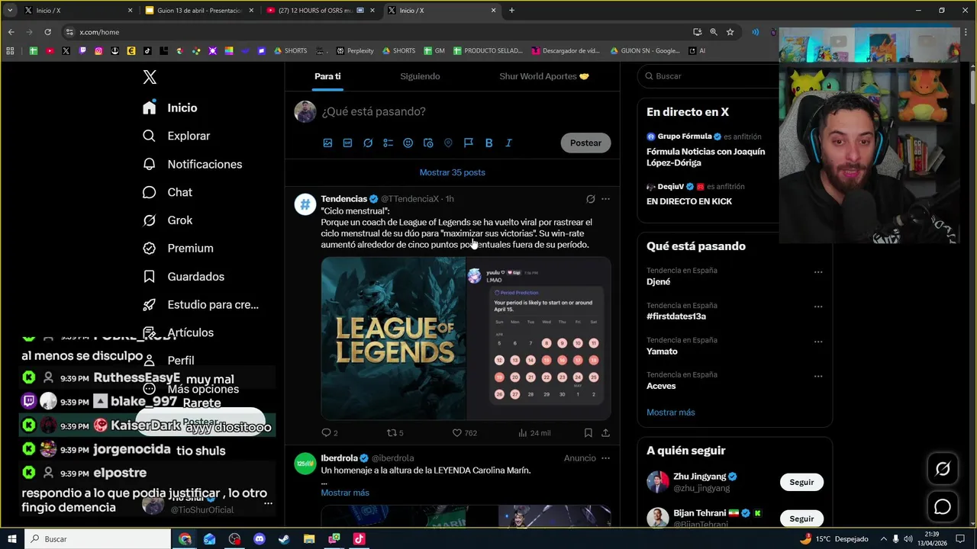The width and height of the screenshot is (977, 549).
Task: Open Steam from the Windows taskbar
Action: [284, 539]
